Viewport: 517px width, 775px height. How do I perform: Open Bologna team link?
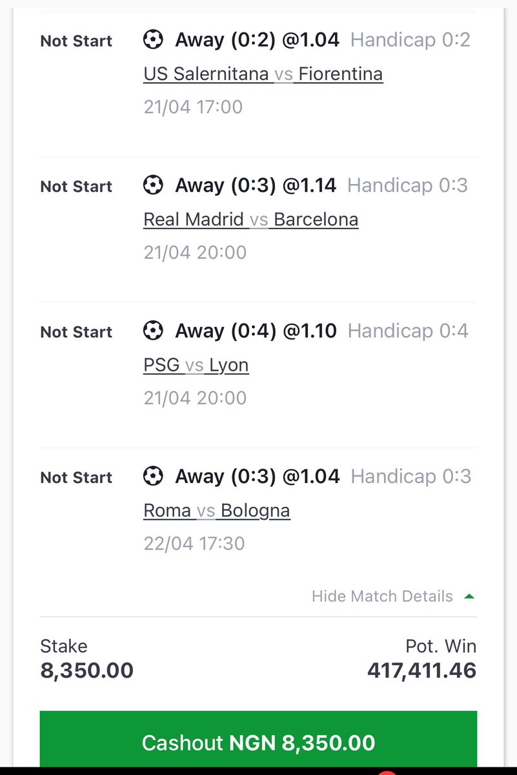(x=255, y=511)
